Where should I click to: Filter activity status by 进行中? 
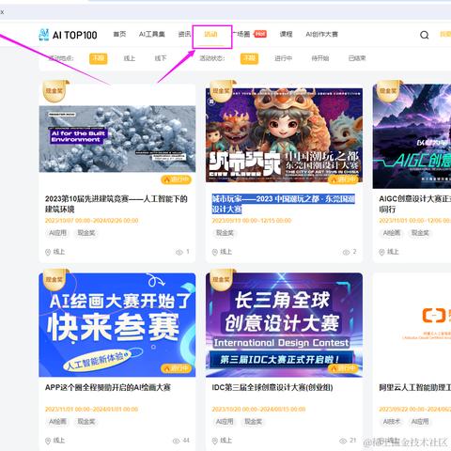[x=284, y=58]
